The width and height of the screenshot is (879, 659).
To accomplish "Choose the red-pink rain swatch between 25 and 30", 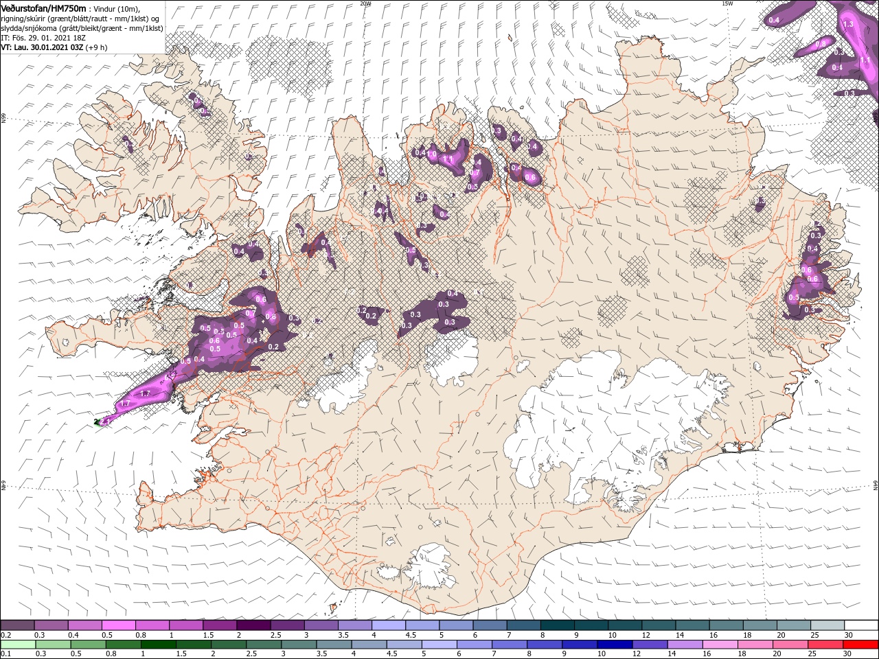I will 825,645.
